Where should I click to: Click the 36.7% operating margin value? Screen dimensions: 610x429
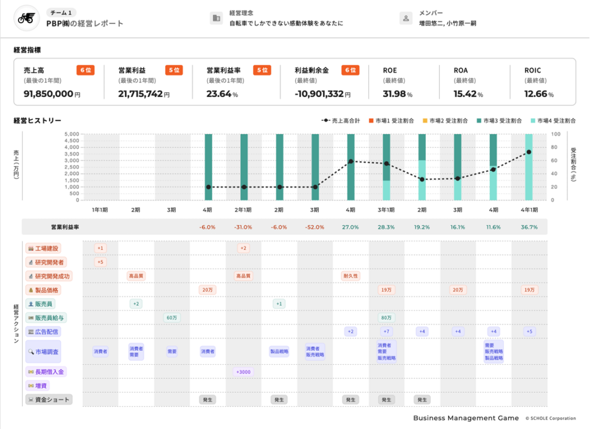click(x=528, y=227)
